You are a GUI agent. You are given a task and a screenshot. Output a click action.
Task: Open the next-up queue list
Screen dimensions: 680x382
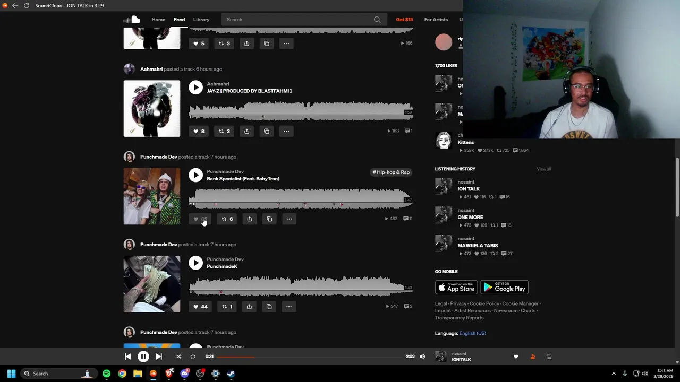pos(549,357)
